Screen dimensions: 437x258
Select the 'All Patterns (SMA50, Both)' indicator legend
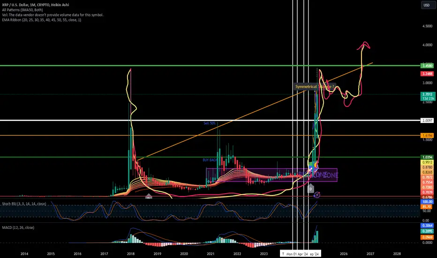coord(23,10)
